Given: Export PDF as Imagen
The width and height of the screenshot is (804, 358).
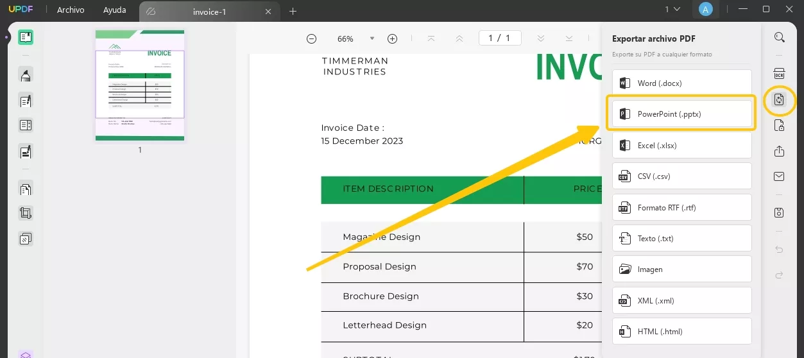Looking at the screenshot, I should [x=681, y=269].
